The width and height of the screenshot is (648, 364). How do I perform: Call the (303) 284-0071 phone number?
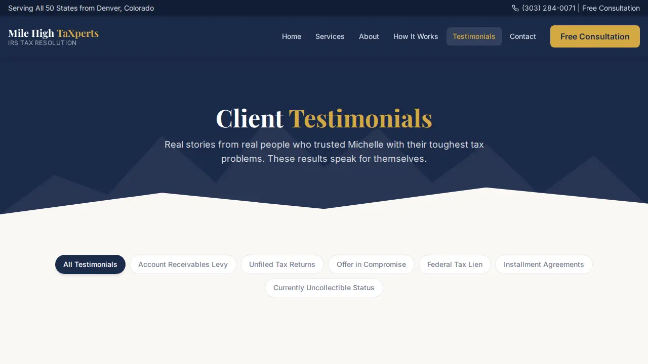549,8
